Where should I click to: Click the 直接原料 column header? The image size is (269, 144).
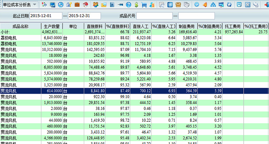click(95, 26)
